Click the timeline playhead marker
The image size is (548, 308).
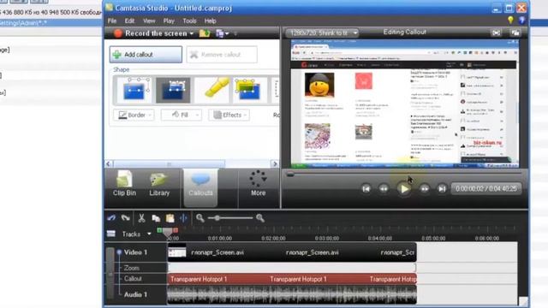pyautogui.click(x=168, y=231)
